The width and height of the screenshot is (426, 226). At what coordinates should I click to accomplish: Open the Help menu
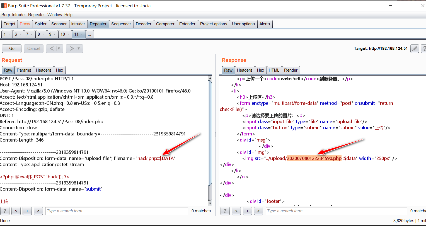click(68, 15)
